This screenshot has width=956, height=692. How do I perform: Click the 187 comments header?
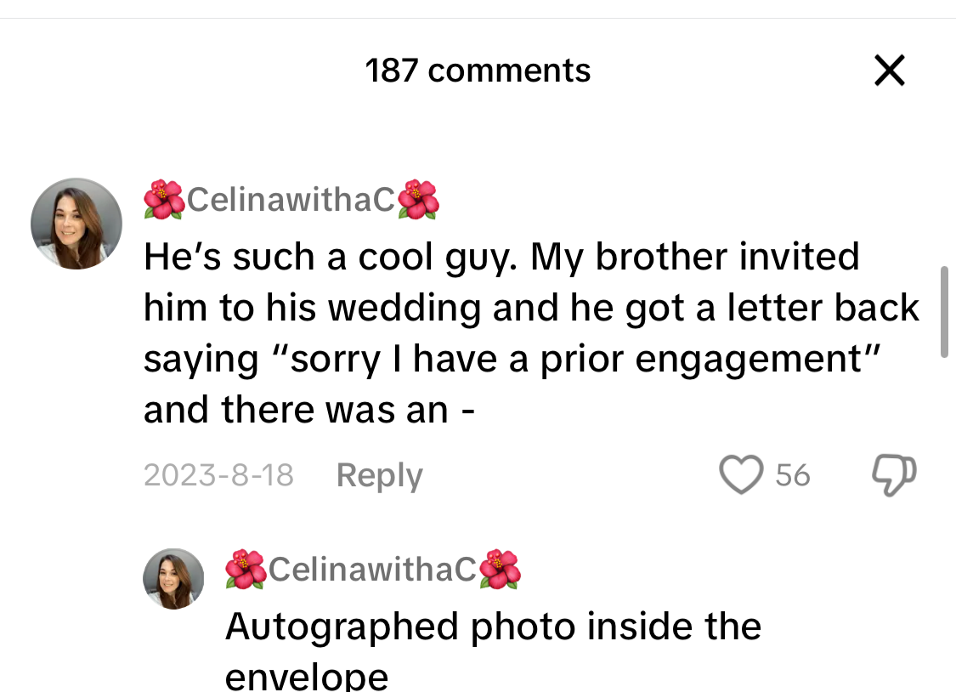click(478, 71)
